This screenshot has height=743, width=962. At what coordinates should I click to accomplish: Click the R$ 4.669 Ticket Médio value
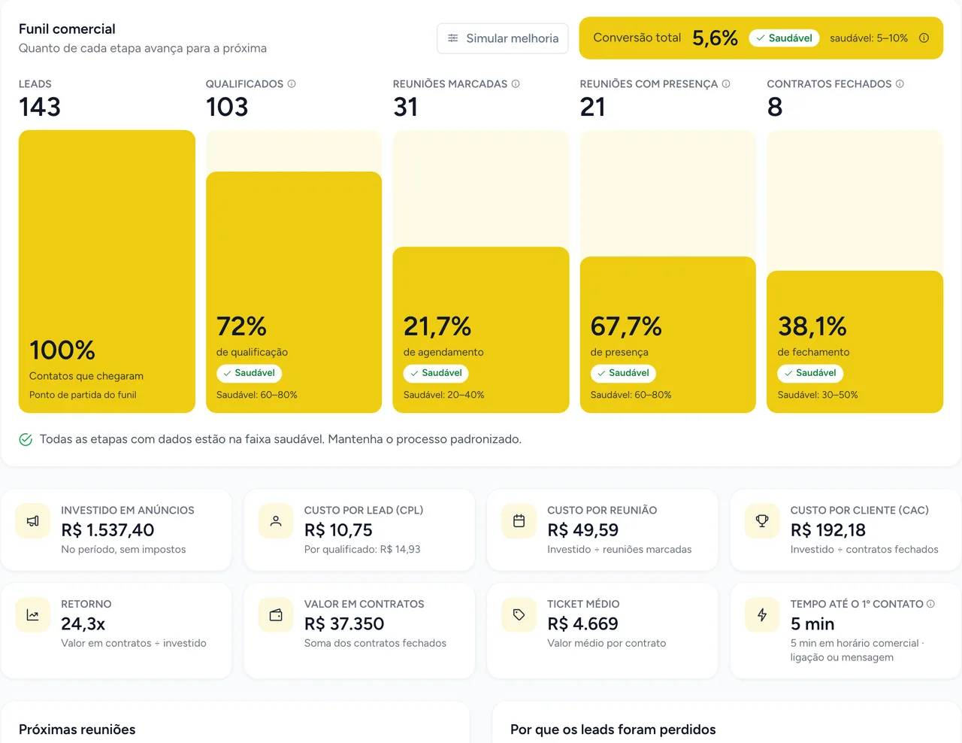[582, 624]
